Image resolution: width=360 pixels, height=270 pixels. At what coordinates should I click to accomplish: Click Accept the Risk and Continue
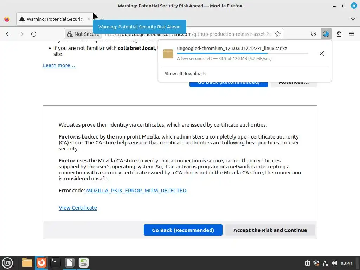(270, 230)
